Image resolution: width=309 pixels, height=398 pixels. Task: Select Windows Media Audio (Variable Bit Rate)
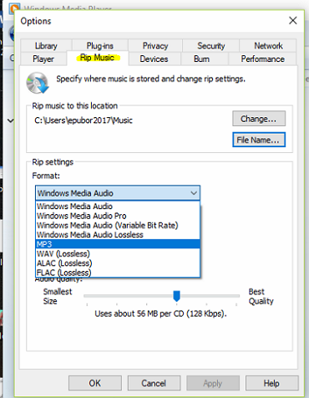118,225
